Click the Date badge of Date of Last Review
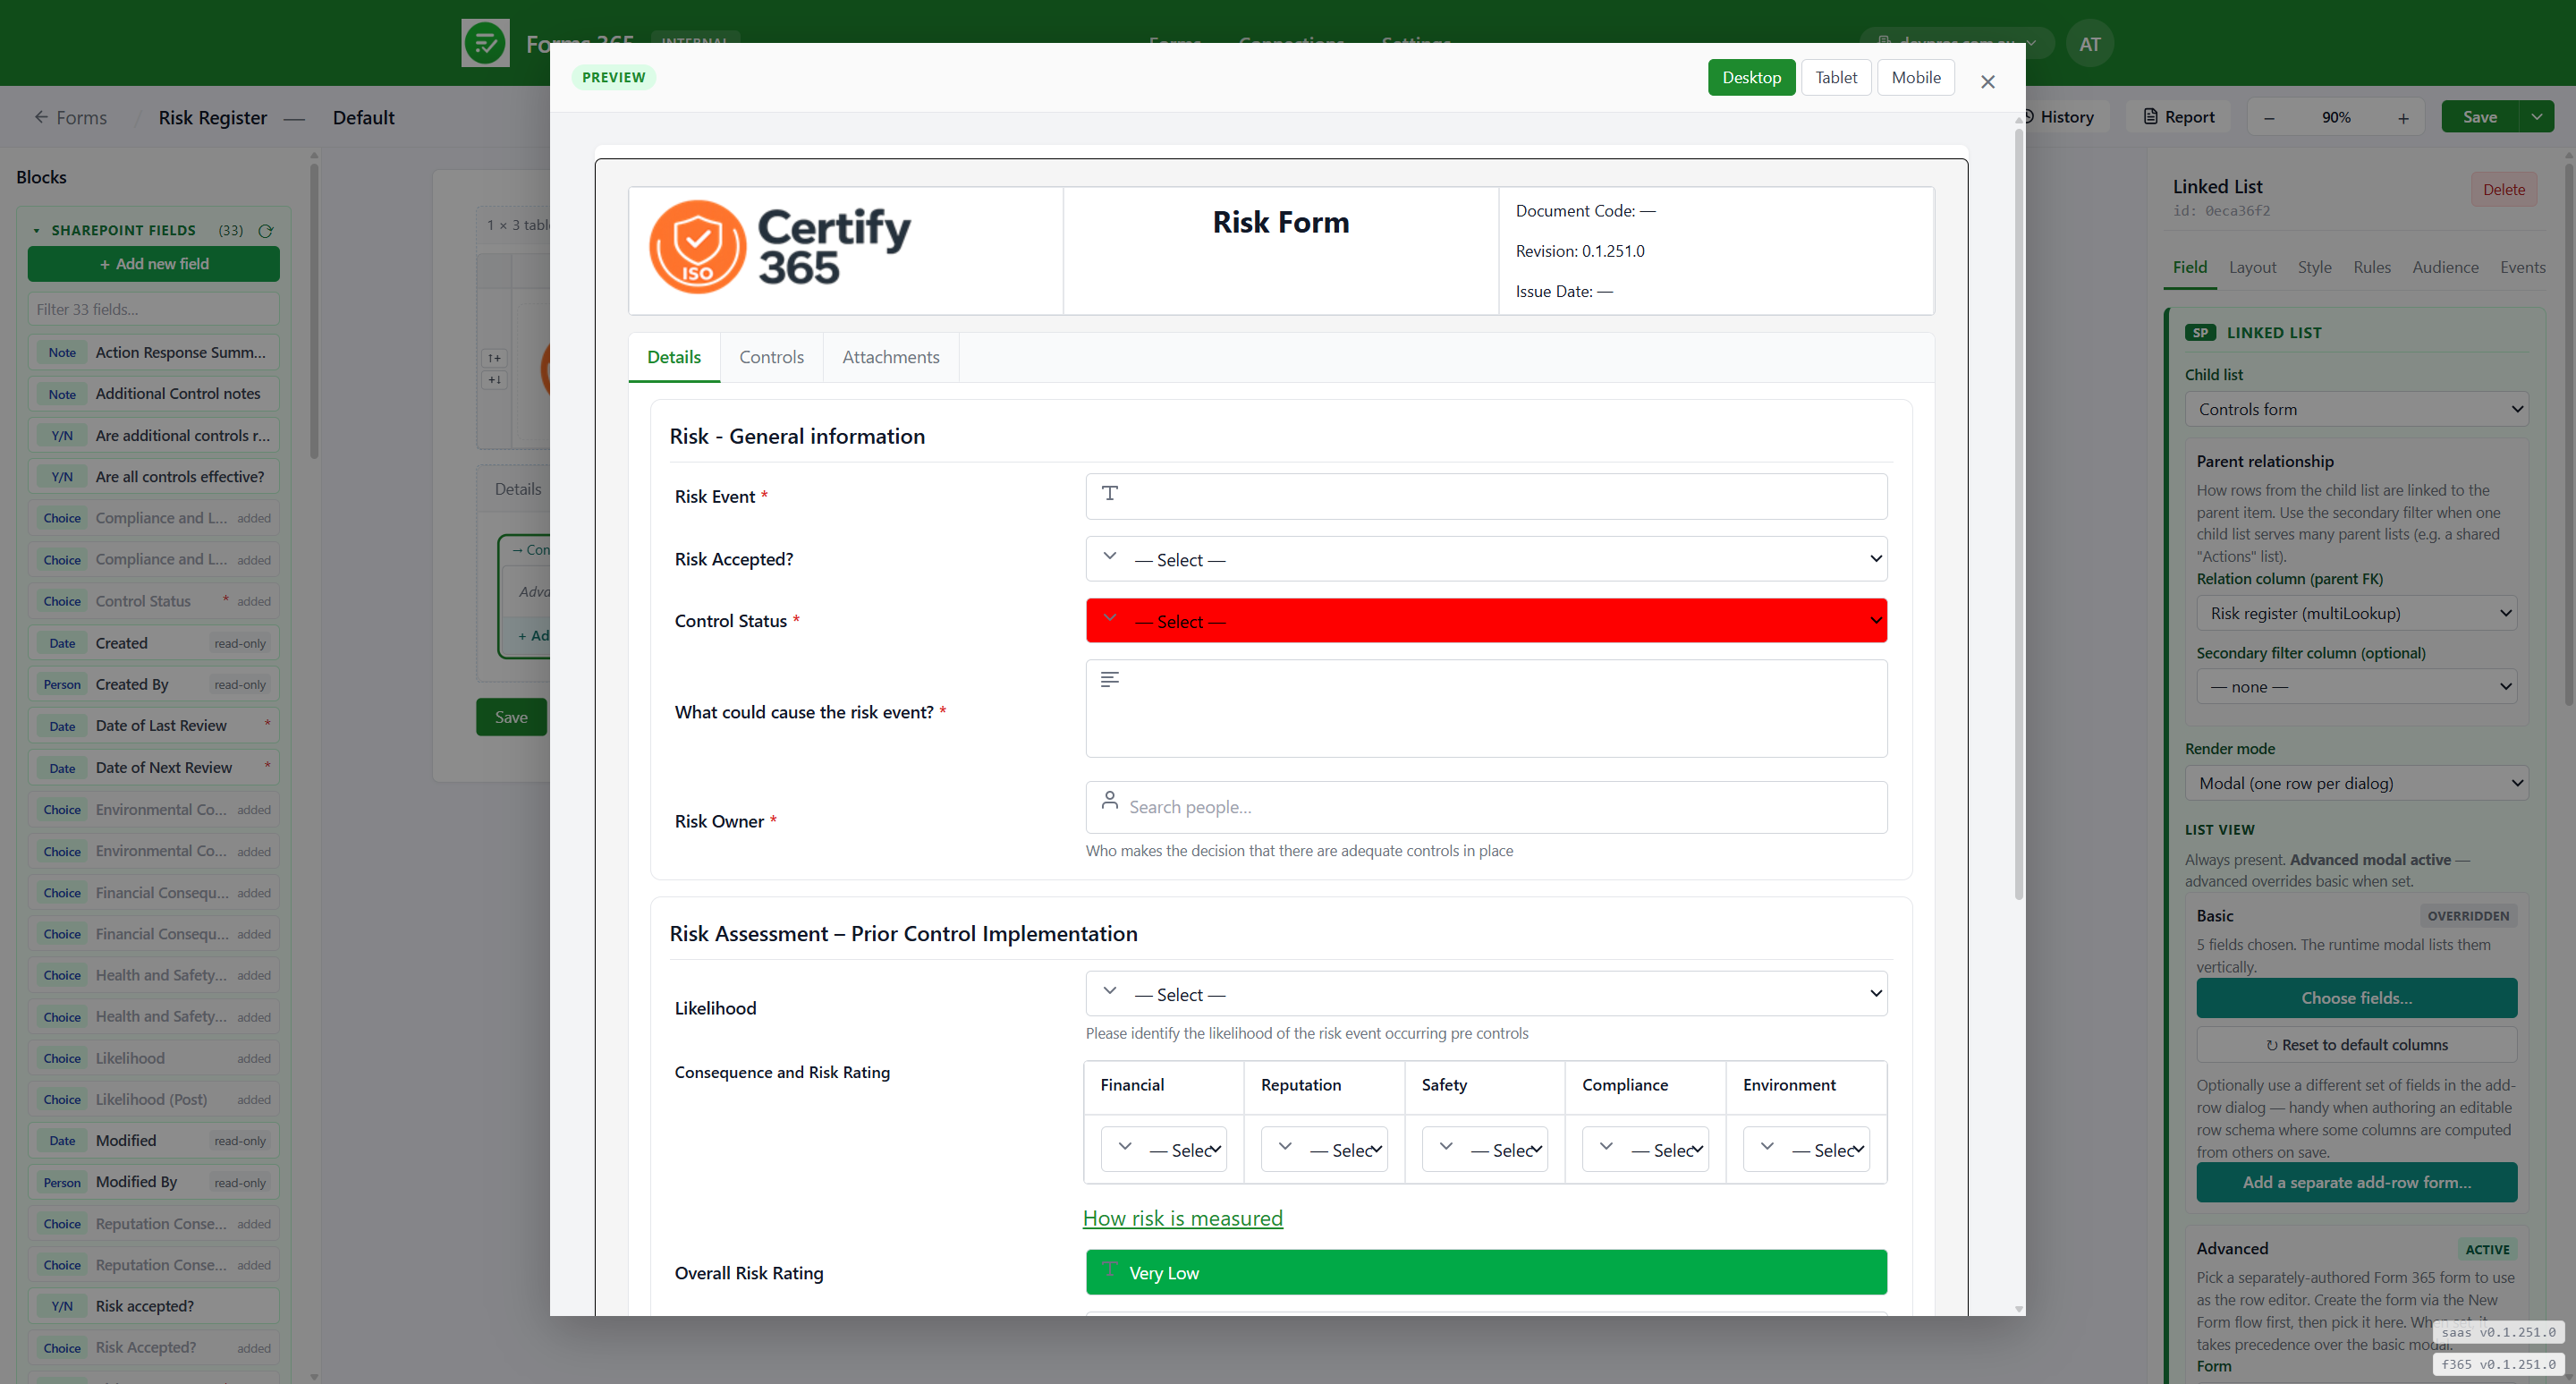The image size is (2576, 1384). [62, 726]
